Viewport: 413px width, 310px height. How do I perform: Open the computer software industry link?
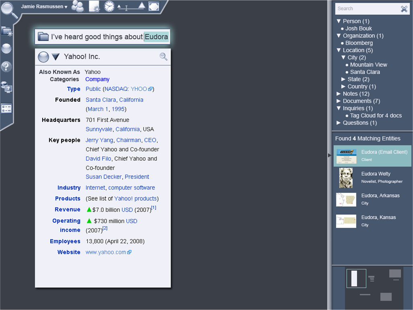coord(132,188)
